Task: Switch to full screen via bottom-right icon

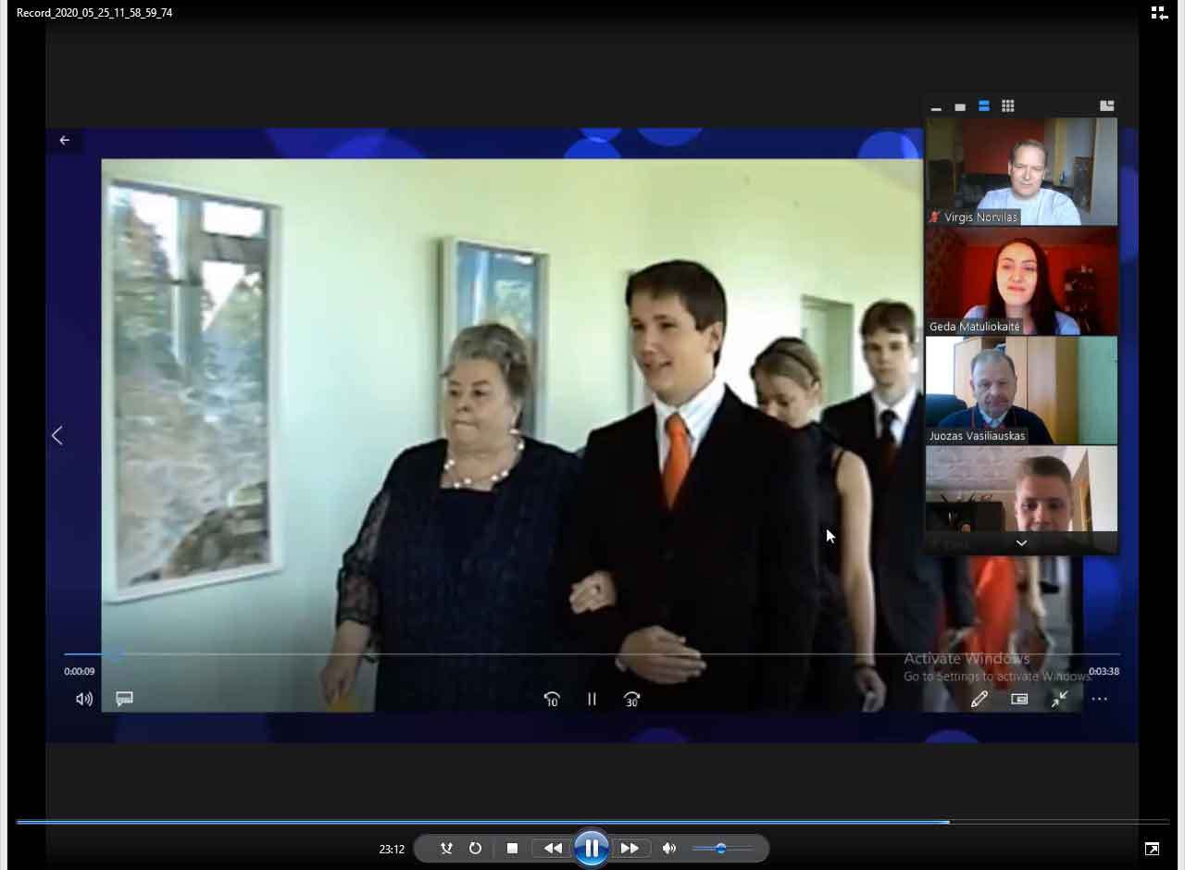Action: pos(1152,849)
